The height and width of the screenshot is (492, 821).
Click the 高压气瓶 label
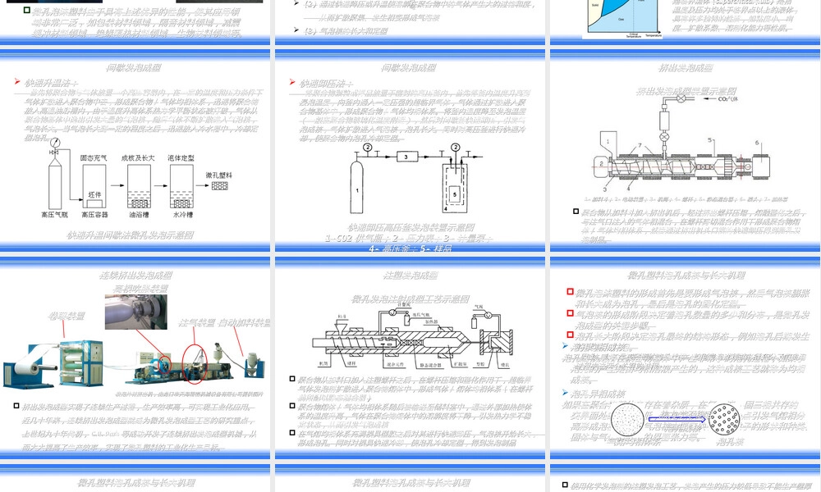[54, 214]
